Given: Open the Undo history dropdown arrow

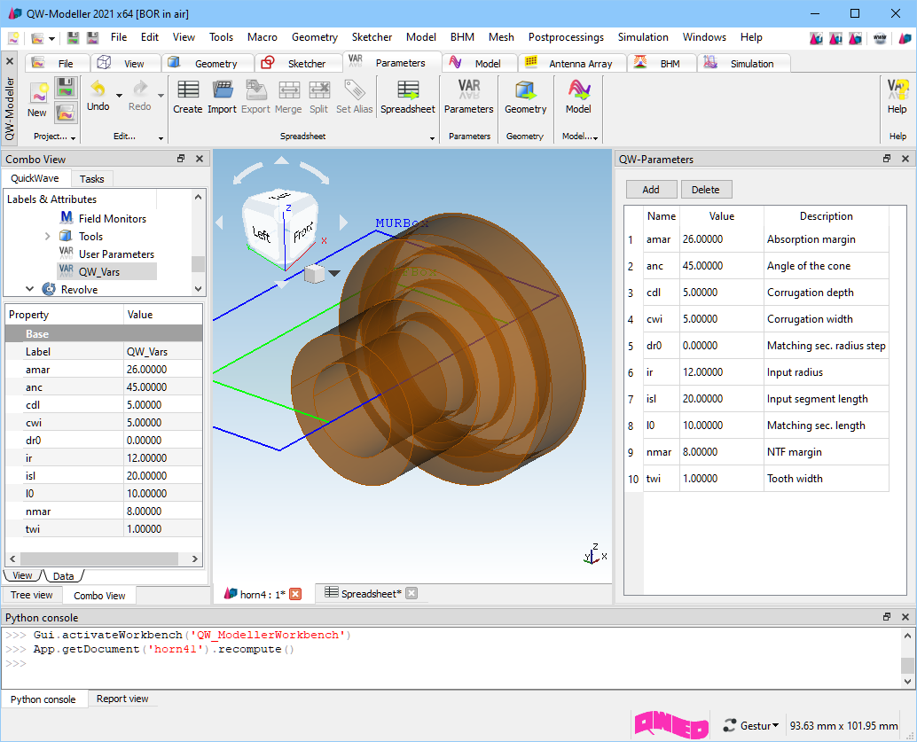Looking at the screenshot, I should 120,96.
